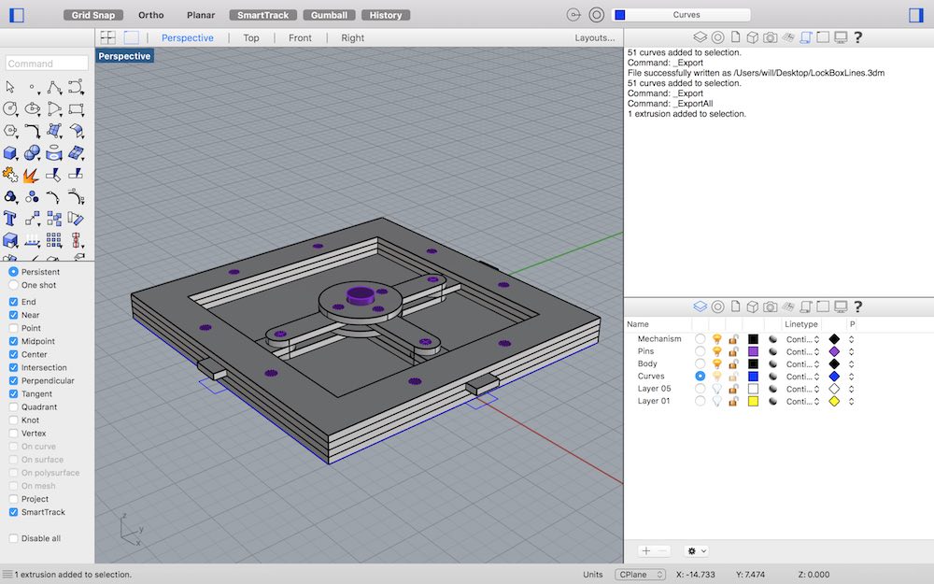The height and width of the screenshot is (584, 934).
Task: Hide the Pins layer with its bulb
Action: (717, 351)
